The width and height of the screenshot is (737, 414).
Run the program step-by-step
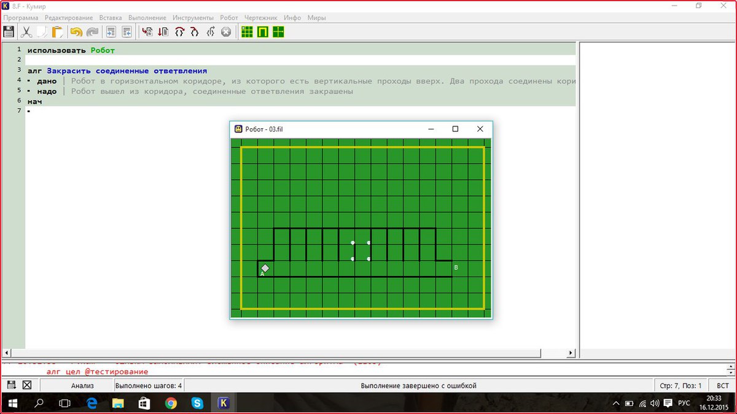click(162, 32)
